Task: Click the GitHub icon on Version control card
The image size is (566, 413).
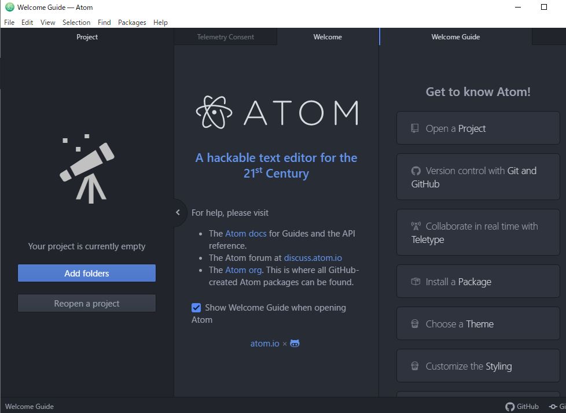Action: pos(416,171)
